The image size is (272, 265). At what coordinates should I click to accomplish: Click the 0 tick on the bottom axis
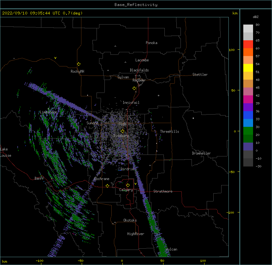pyautogui.click(x=122, y=261)
